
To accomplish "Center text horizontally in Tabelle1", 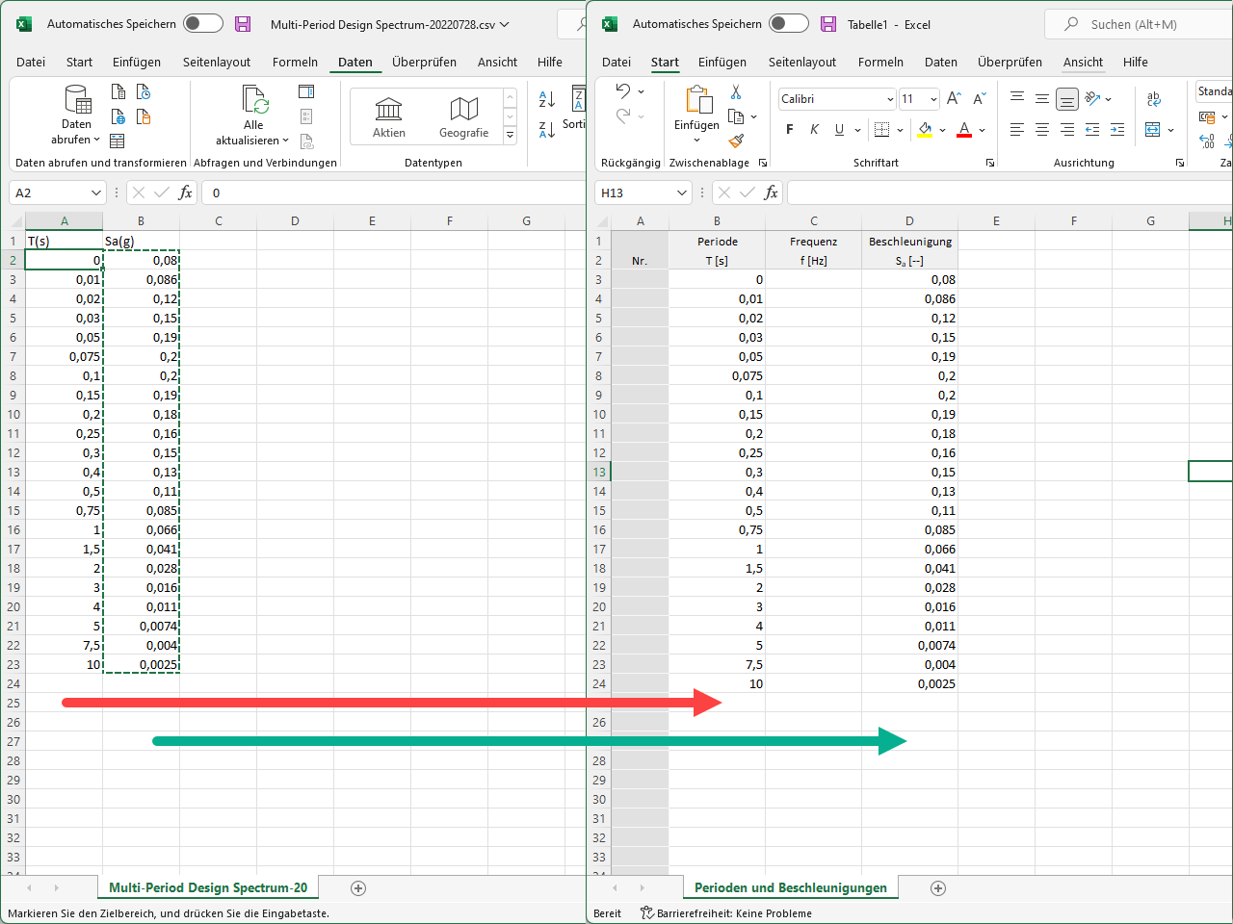I will pyautogui.click(x=1042, y=130).
